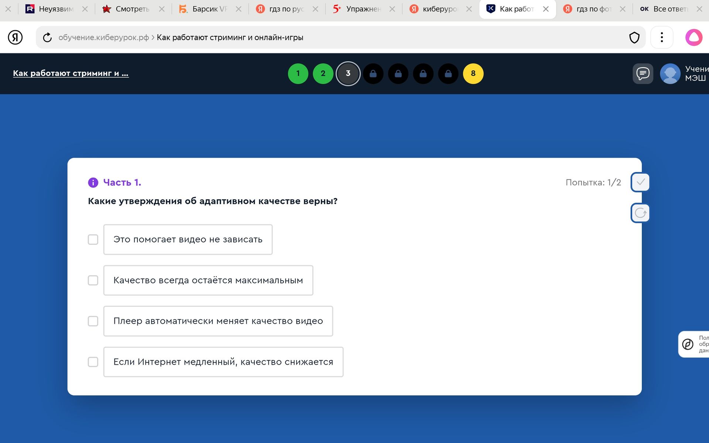Open the browser three-dots menu
The height and width of the screenshot is (443, 709).
click(662, 37)
